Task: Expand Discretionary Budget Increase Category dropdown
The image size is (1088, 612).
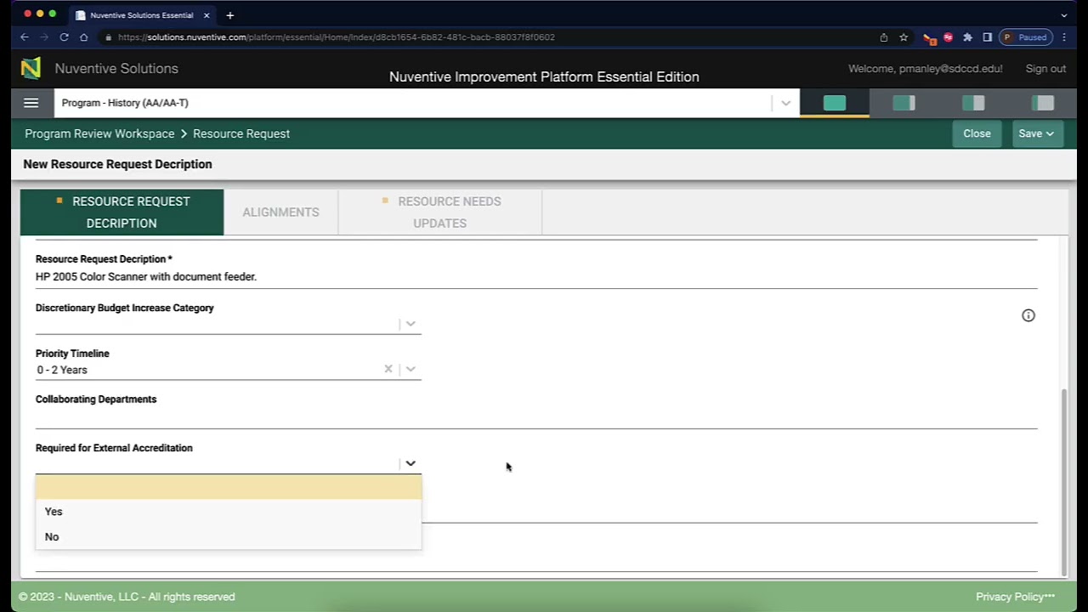Action: tap(411, 324)
